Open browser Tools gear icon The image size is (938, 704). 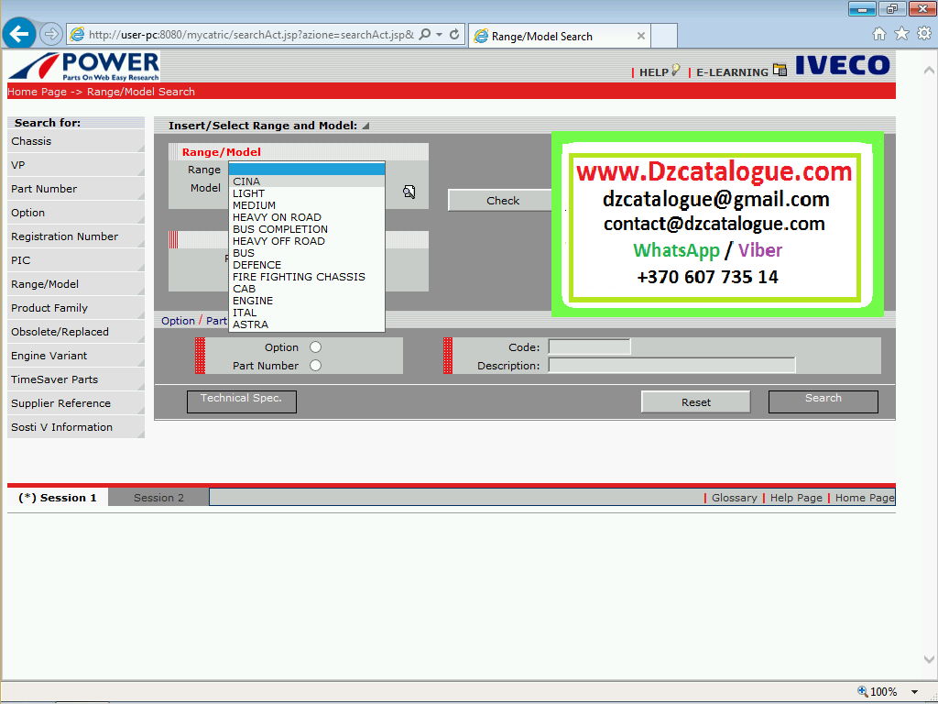coord(924,34)
